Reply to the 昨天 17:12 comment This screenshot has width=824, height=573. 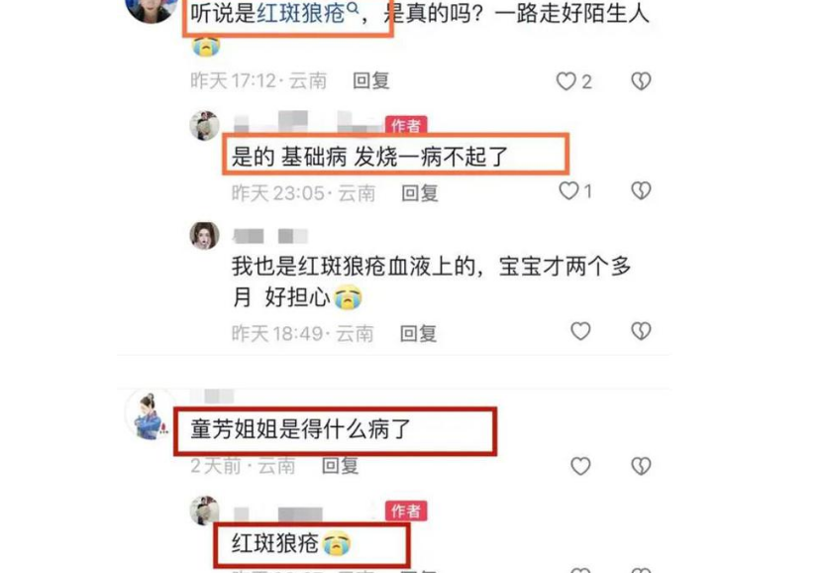pos(371,81)
